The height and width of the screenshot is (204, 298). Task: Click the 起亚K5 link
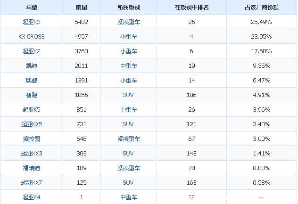tap(32, 109)
